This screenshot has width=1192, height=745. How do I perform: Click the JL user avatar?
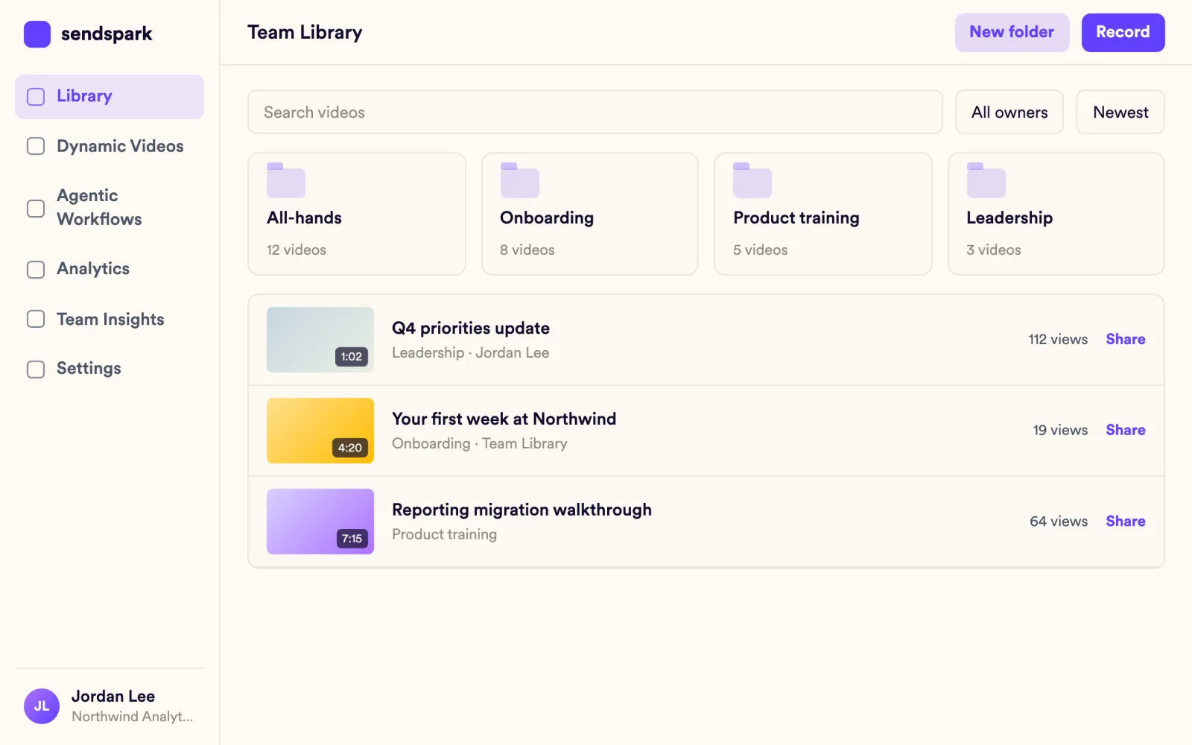click(x=42, y=706)
